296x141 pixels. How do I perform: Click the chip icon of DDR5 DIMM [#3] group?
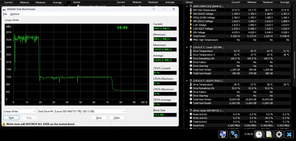tap(191, 6)
